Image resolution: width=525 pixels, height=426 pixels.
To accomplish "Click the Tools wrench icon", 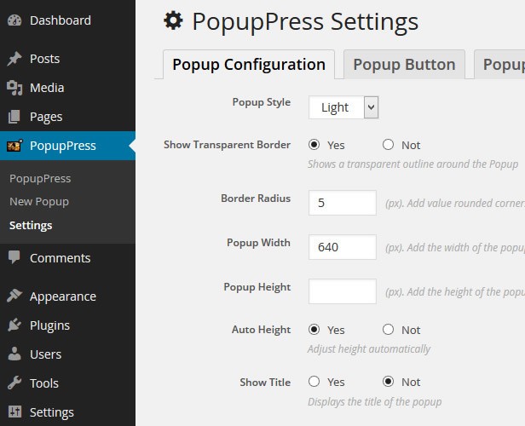I will pos(14,383).
